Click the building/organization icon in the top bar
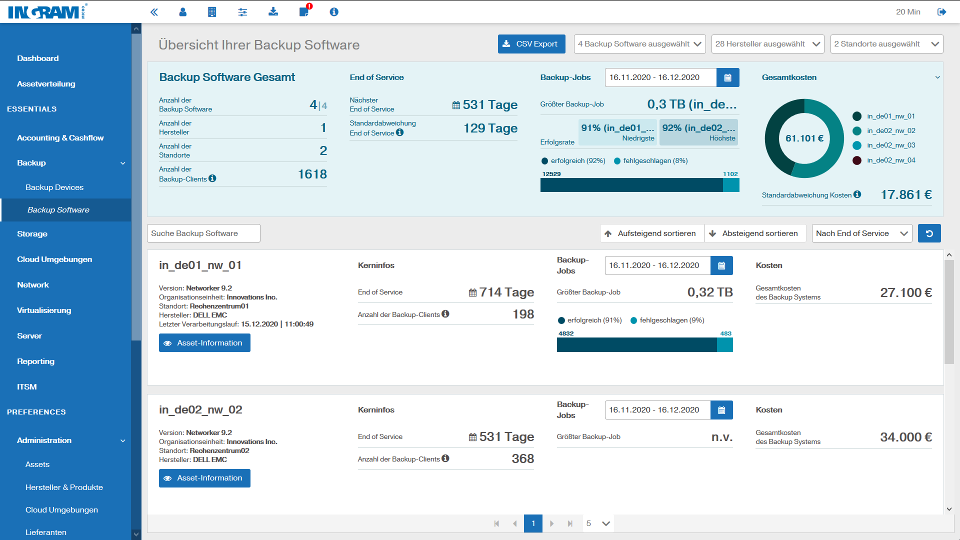The width and height of the screenshot is (960, 540). [x=212, y=12]
